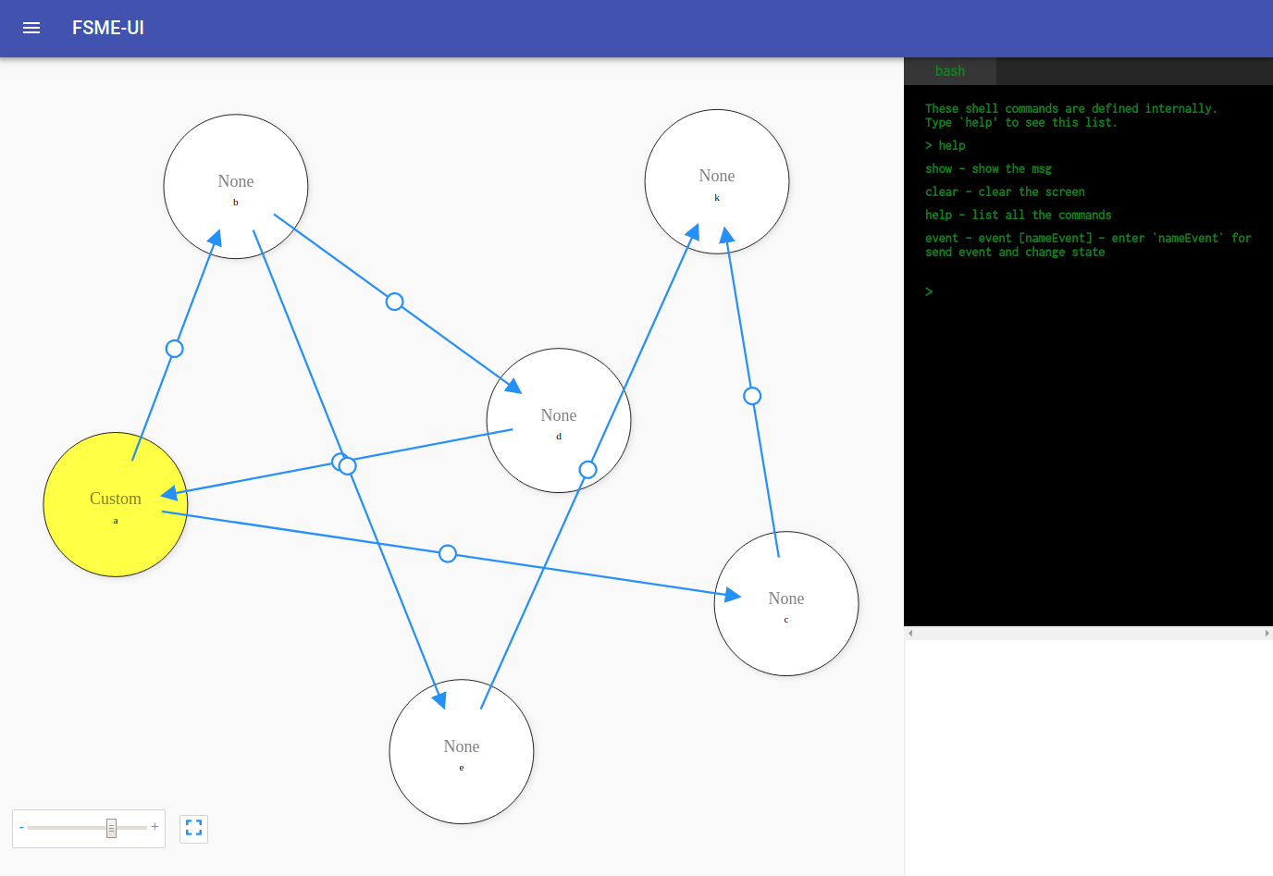Click the transition handle between a and b
The image size is (1273, 876).
click(174, 349)
